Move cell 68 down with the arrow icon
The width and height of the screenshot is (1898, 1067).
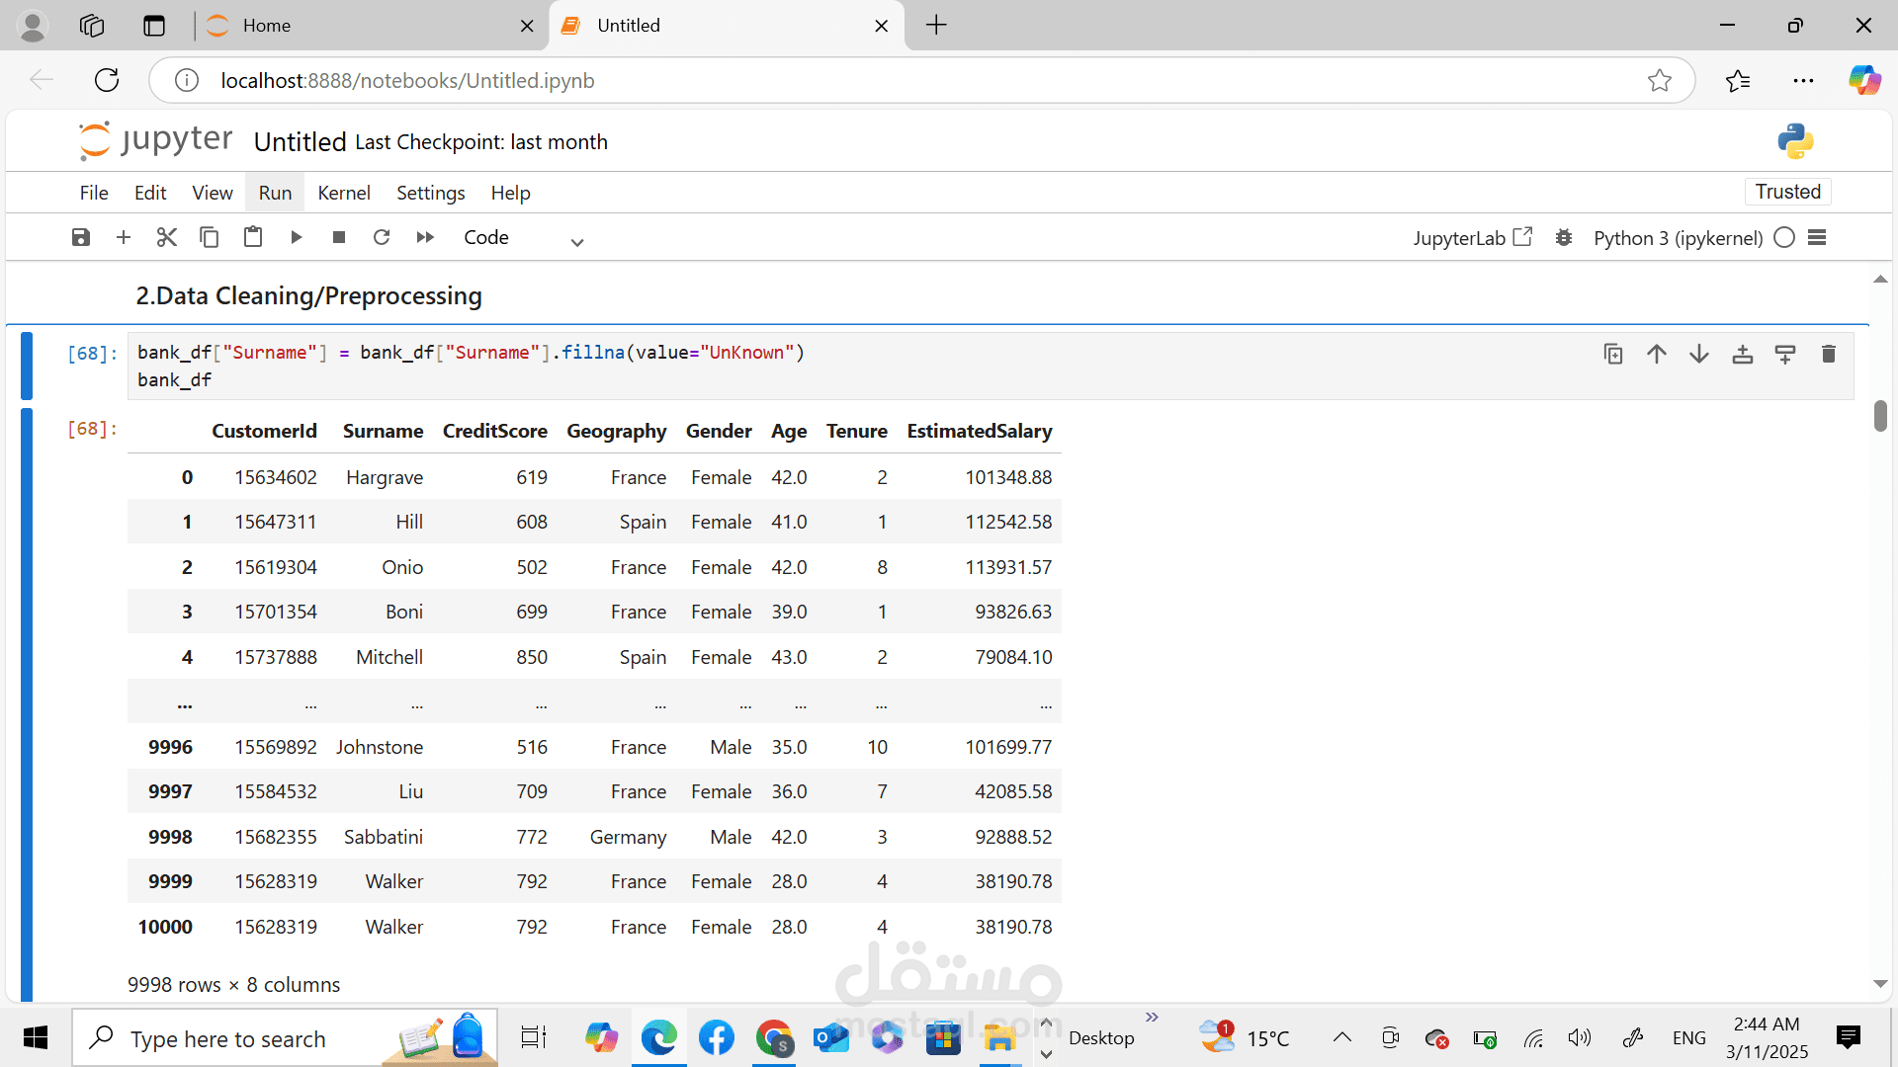click(x=1699, y=354)
